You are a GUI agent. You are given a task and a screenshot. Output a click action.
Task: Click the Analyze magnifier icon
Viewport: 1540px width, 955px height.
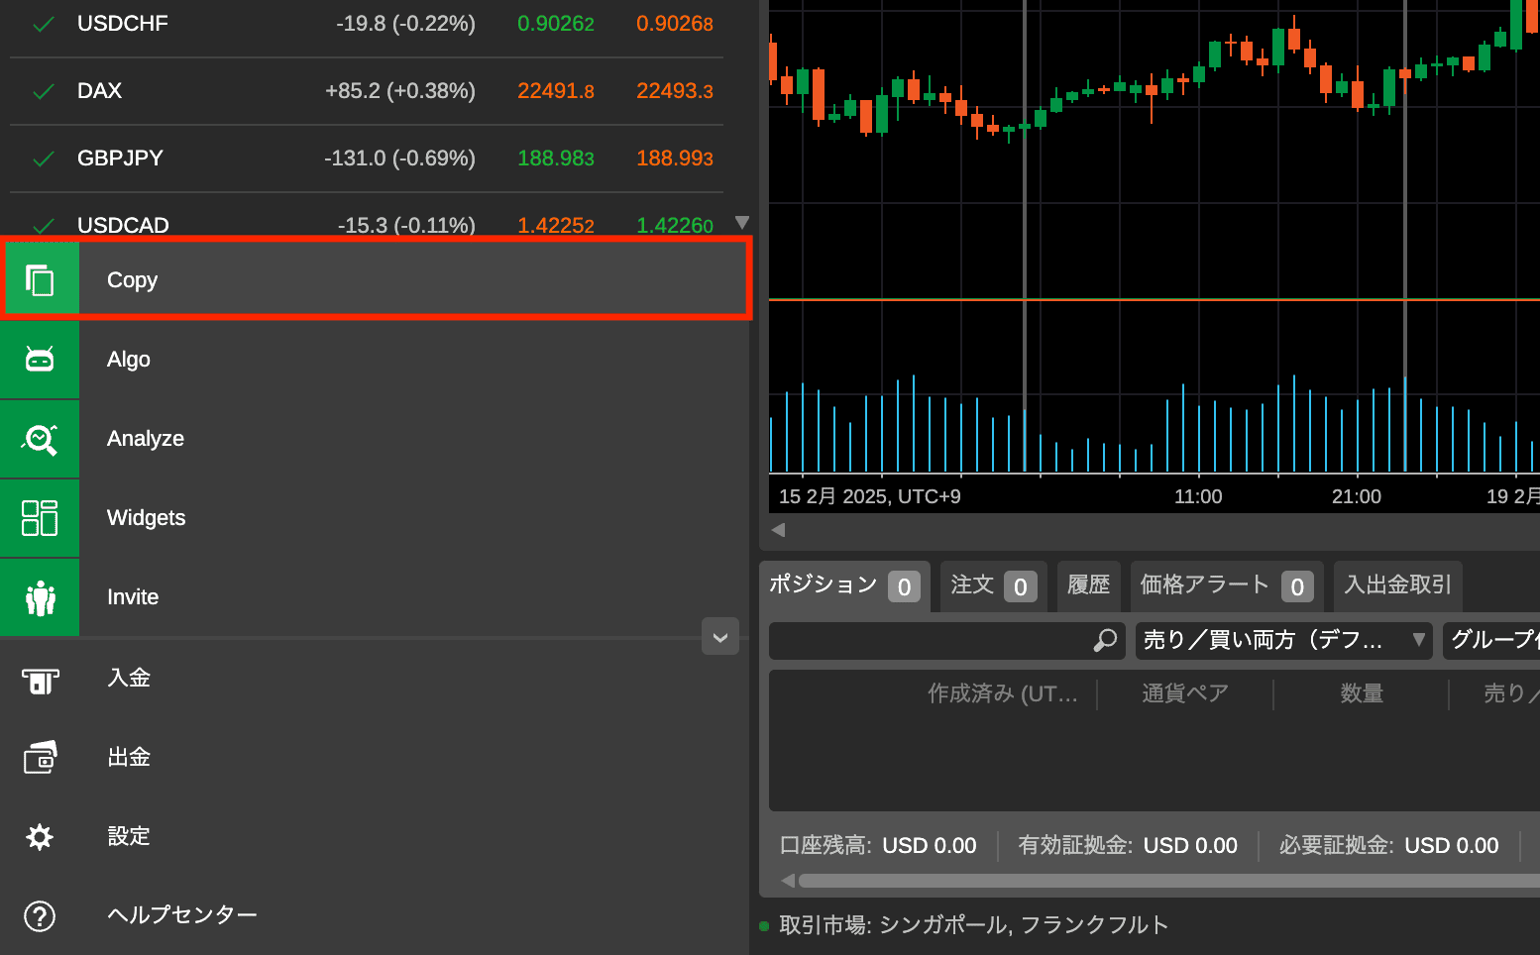(x=40, y=439)
